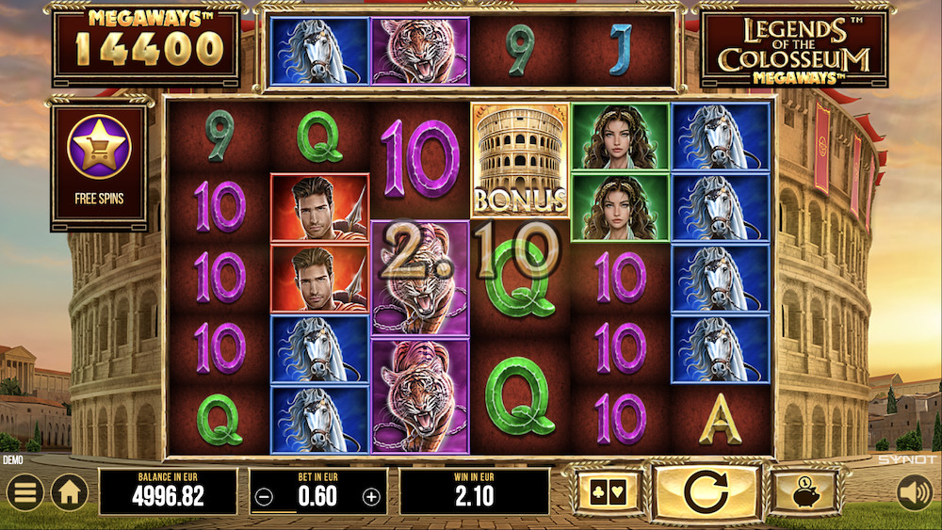Increase the bet with the plus button
The width and height of the screenshot is (942, 530).
372,497
